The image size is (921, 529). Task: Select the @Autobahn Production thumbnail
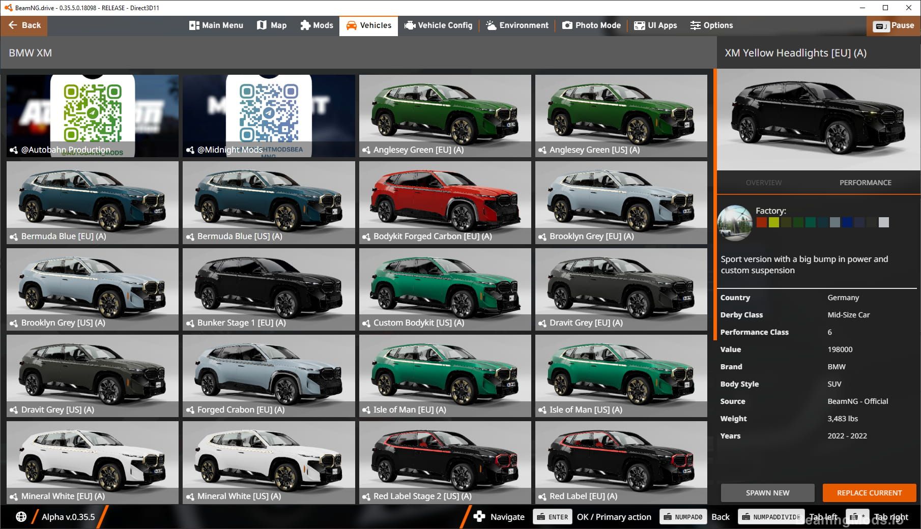point(93,116)
